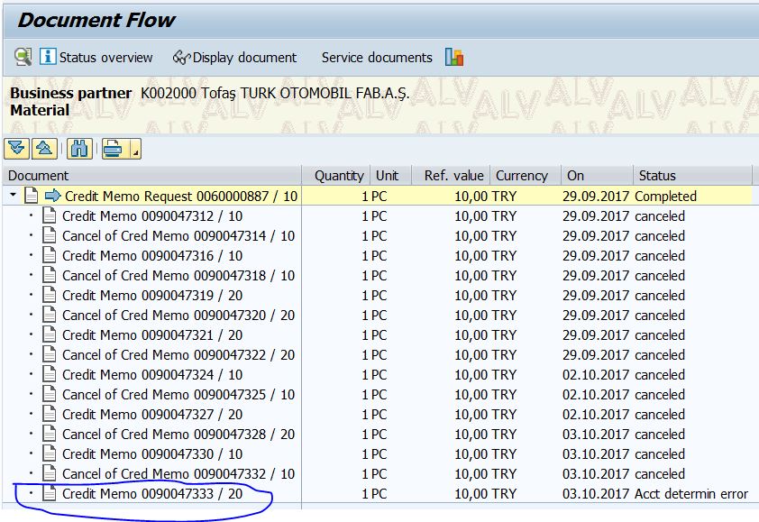Use the binoculars Find icon
This screenshot has height=522, width=759.
coord(79,149)
